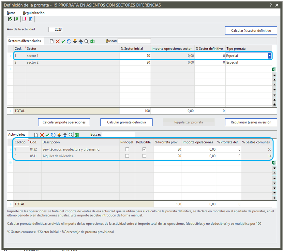Click Excel icon beside sectors grid scrollbar
283x251 pixels.
click(x=274, y=69)
